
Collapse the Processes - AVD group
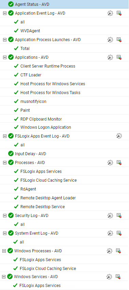(5, 163)
